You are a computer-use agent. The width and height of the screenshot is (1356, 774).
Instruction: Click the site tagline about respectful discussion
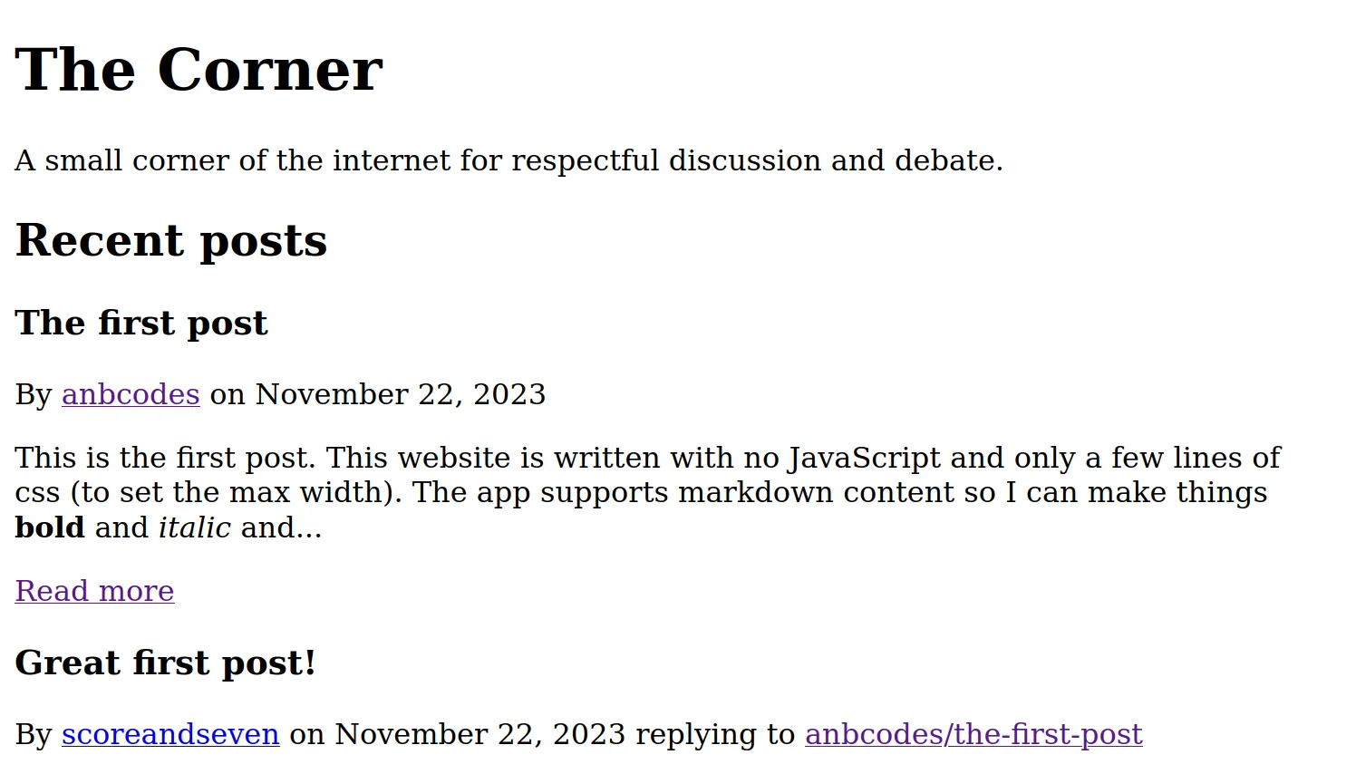point(508,161)
